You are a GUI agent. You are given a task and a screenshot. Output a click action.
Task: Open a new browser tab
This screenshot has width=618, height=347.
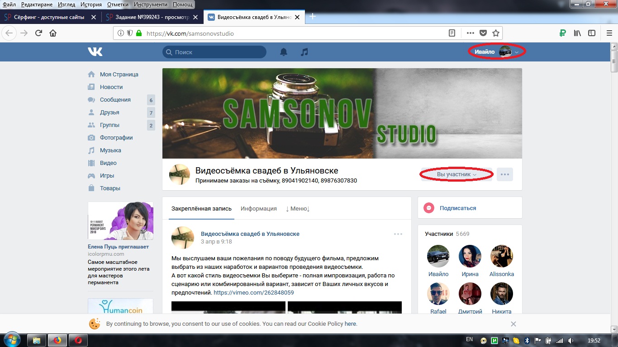click(312, 17)
